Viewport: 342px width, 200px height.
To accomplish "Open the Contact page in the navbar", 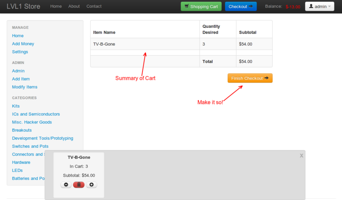I will tap(94, 6).
